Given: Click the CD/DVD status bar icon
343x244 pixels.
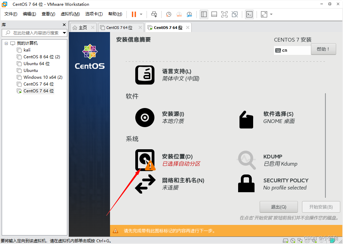Looking at the screenshot, I should (293, 241).
